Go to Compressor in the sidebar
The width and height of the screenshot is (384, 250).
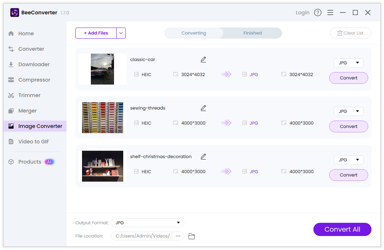coord(34,80)
